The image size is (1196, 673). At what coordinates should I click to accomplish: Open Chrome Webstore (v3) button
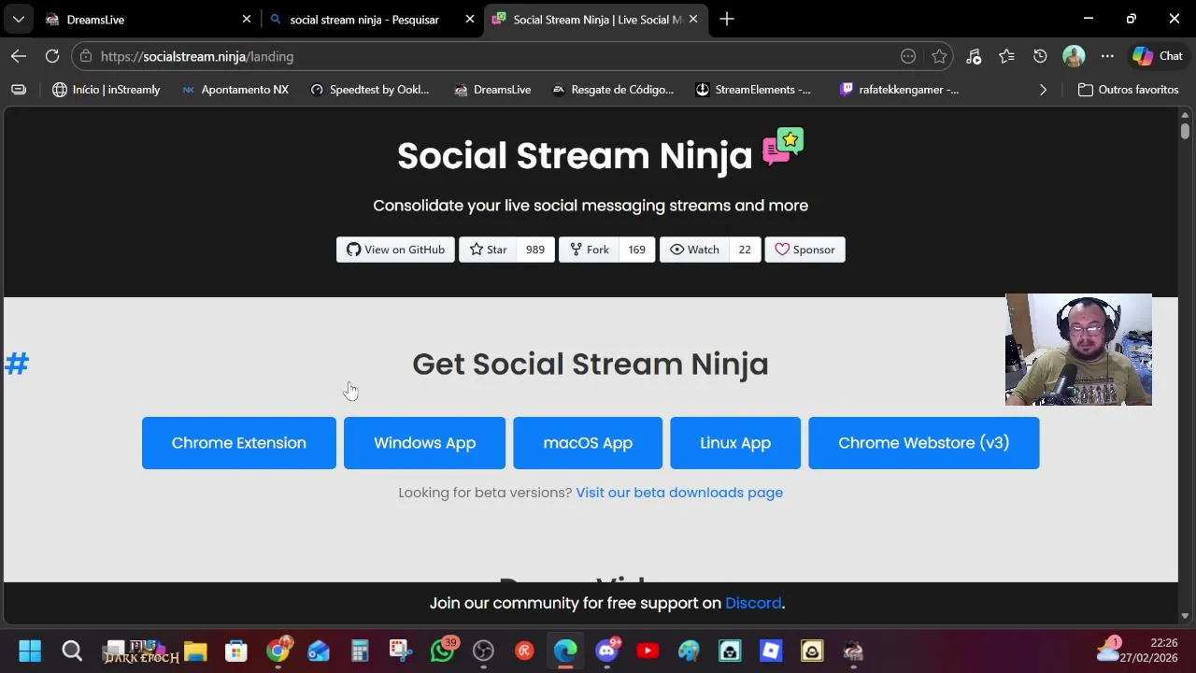click(923, 443)
